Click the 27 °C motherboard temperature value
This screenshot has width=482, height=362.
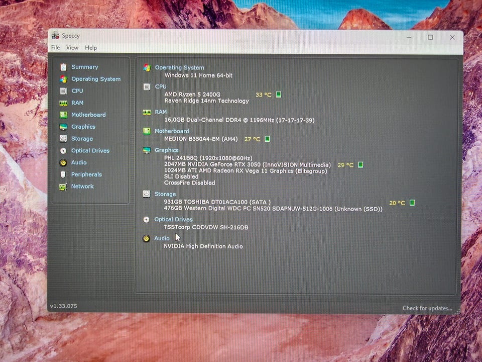(253, 139)
